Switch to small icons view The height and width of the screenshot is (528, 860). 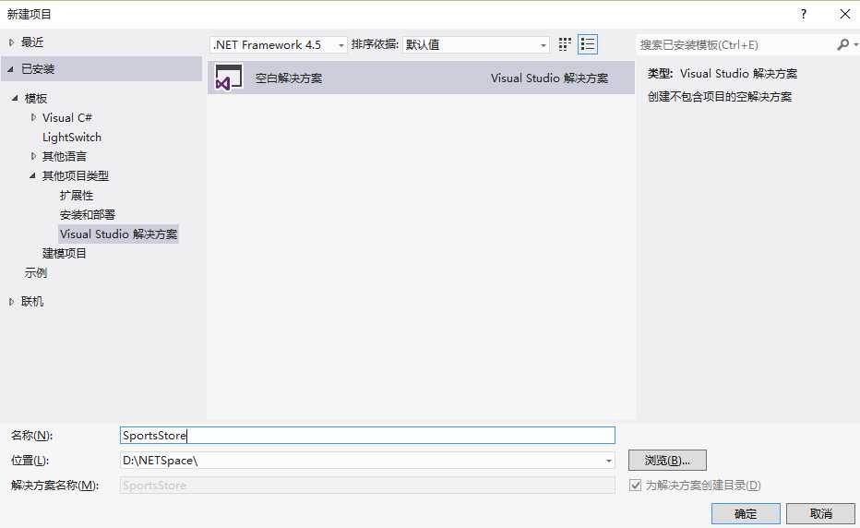coord(565,44)
